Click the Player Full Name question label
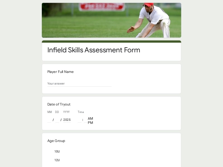Screen dimensions: 223x167 pyautogui.click(x=60, y=72)
